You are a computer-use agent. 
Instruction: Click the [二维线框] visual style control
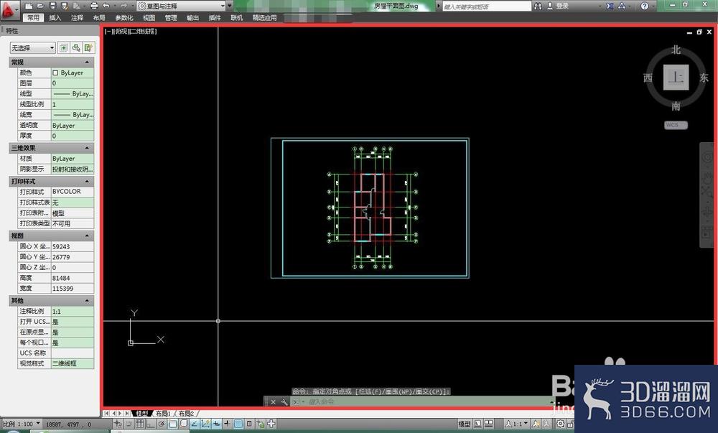point(144,31)
